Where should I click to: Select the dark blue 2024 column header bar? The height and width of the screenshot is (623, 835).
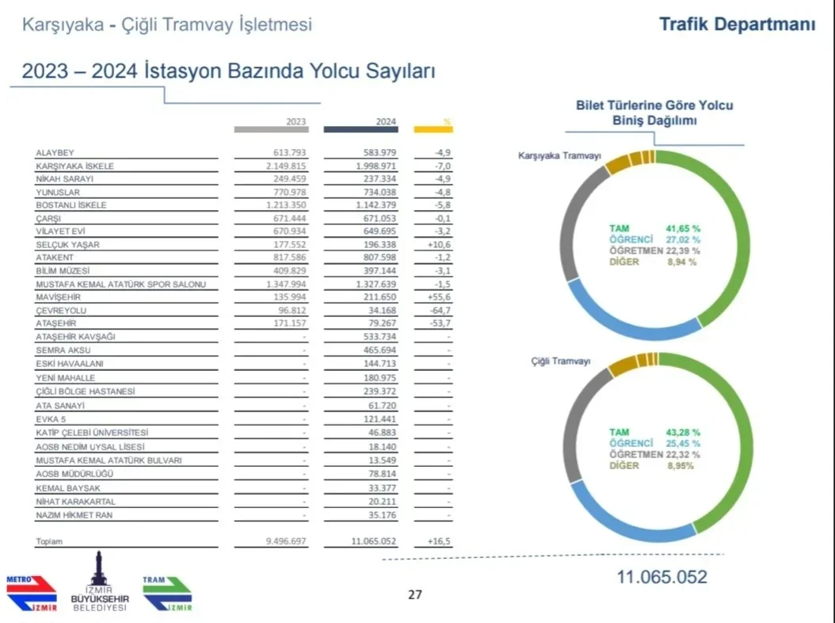360,129
